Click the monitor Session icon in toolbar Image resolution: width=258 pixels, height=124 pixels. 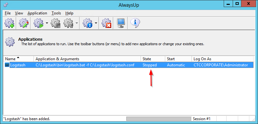click(121, 23)
